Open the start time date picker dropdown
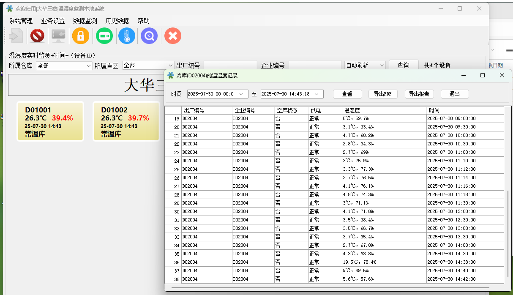 [x=241, y=94]
